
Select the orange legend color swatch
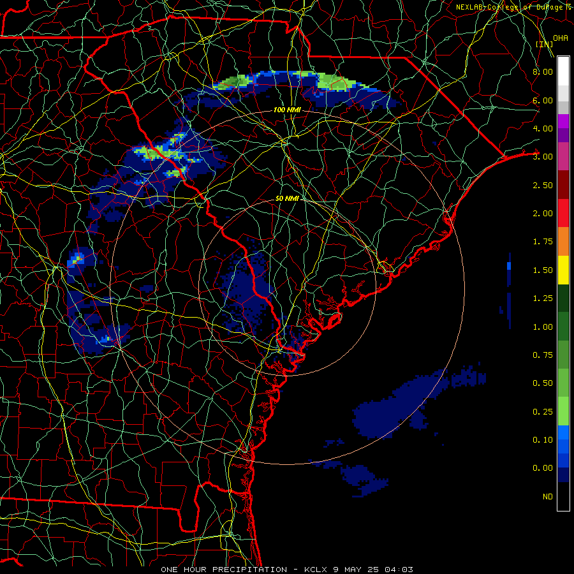pos(563,242)
